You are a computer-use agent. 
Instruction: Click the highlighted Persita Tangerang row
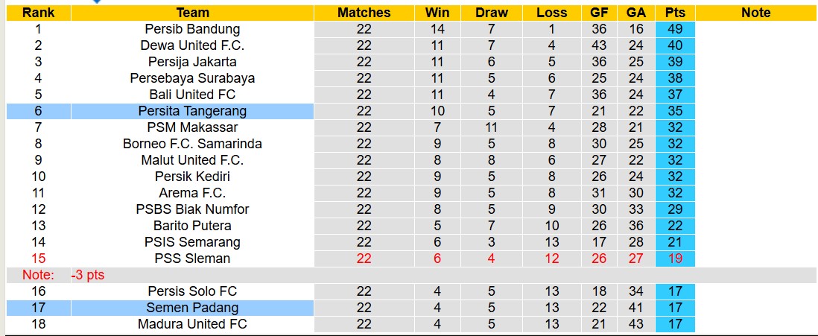(192, 111)
